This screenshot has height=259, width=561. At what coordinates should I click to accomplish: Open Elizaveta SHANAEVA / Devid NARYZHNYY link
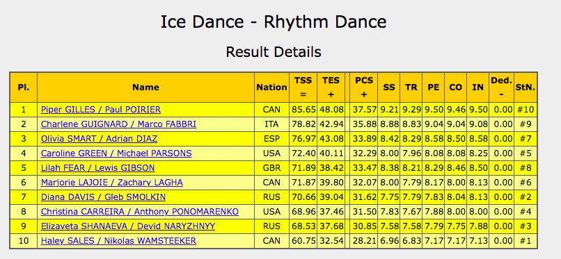tap(128, 226)
